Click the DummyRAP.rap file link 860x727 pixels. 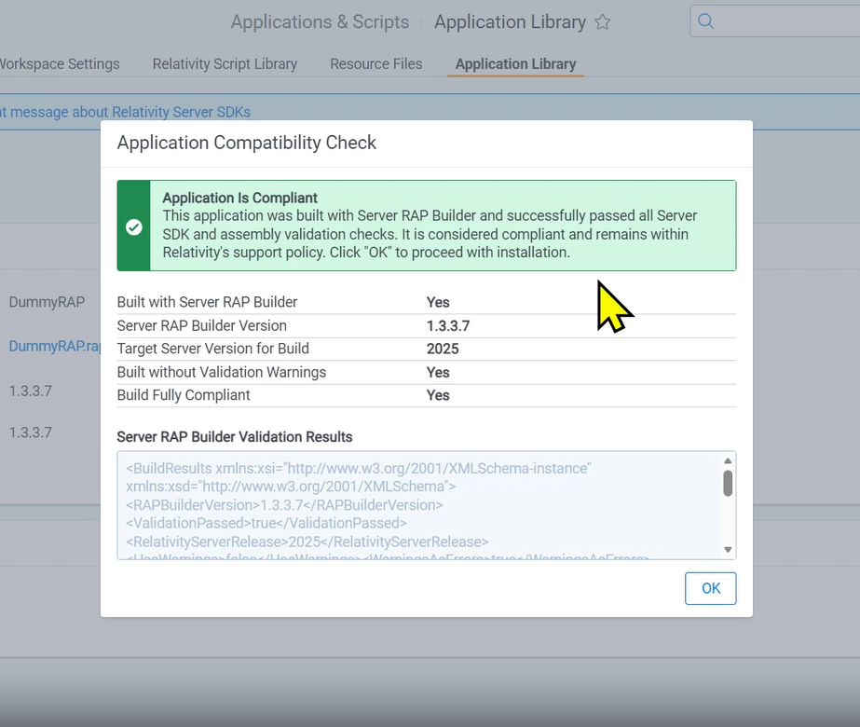tap(54, 346)
